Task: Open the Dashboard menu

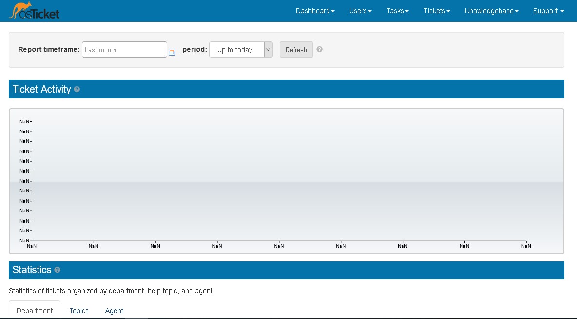Action: [315, 11]
